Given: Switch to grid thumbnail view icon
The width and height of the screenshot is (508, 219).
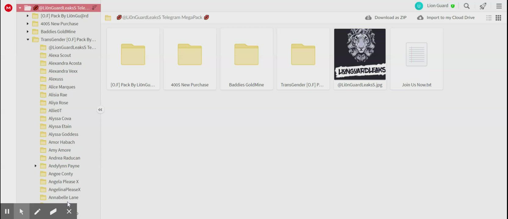Looking at the screenshot, I should [498, 18].
